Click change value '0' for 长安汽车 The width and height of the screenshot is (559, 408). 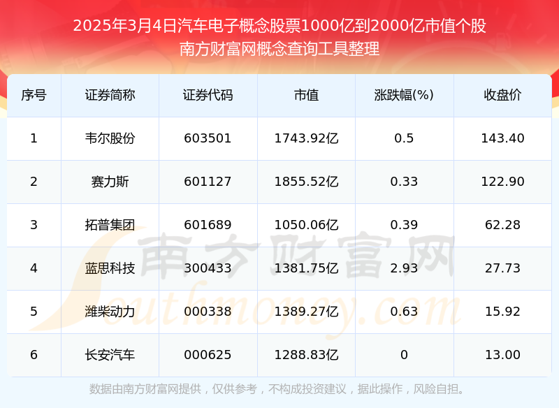coord(404,355)
